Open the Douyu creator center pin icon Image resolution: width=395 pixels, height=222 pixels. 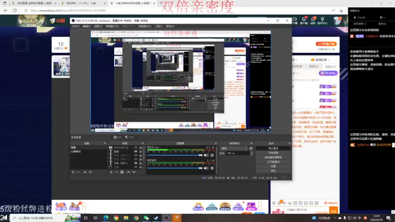coord(322,20)
